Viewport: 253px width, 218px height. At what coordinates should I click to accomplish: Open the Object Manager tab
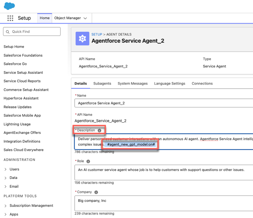coord(67,18)
